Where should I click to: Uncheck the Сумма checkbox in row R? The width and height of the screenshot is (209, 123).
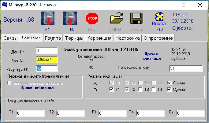pyautogui.click(x=169, y=89)
